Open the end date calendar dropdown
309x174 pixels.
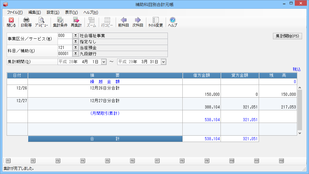[164, 62]
